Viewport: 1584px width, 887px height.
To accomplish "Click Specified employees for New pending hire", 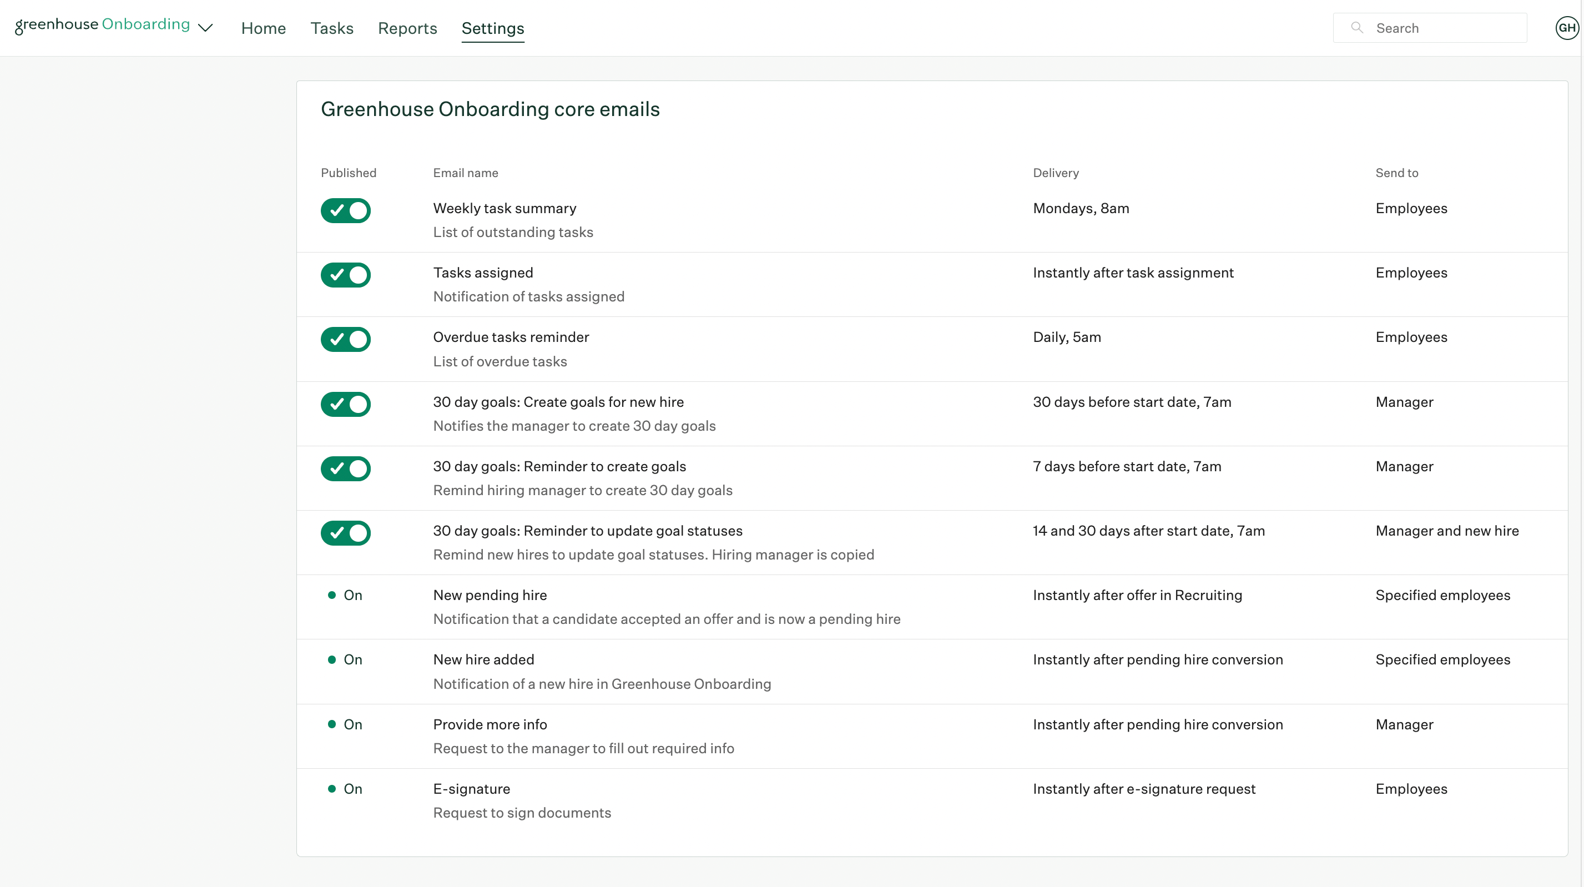I will (x=1442, y=596).
